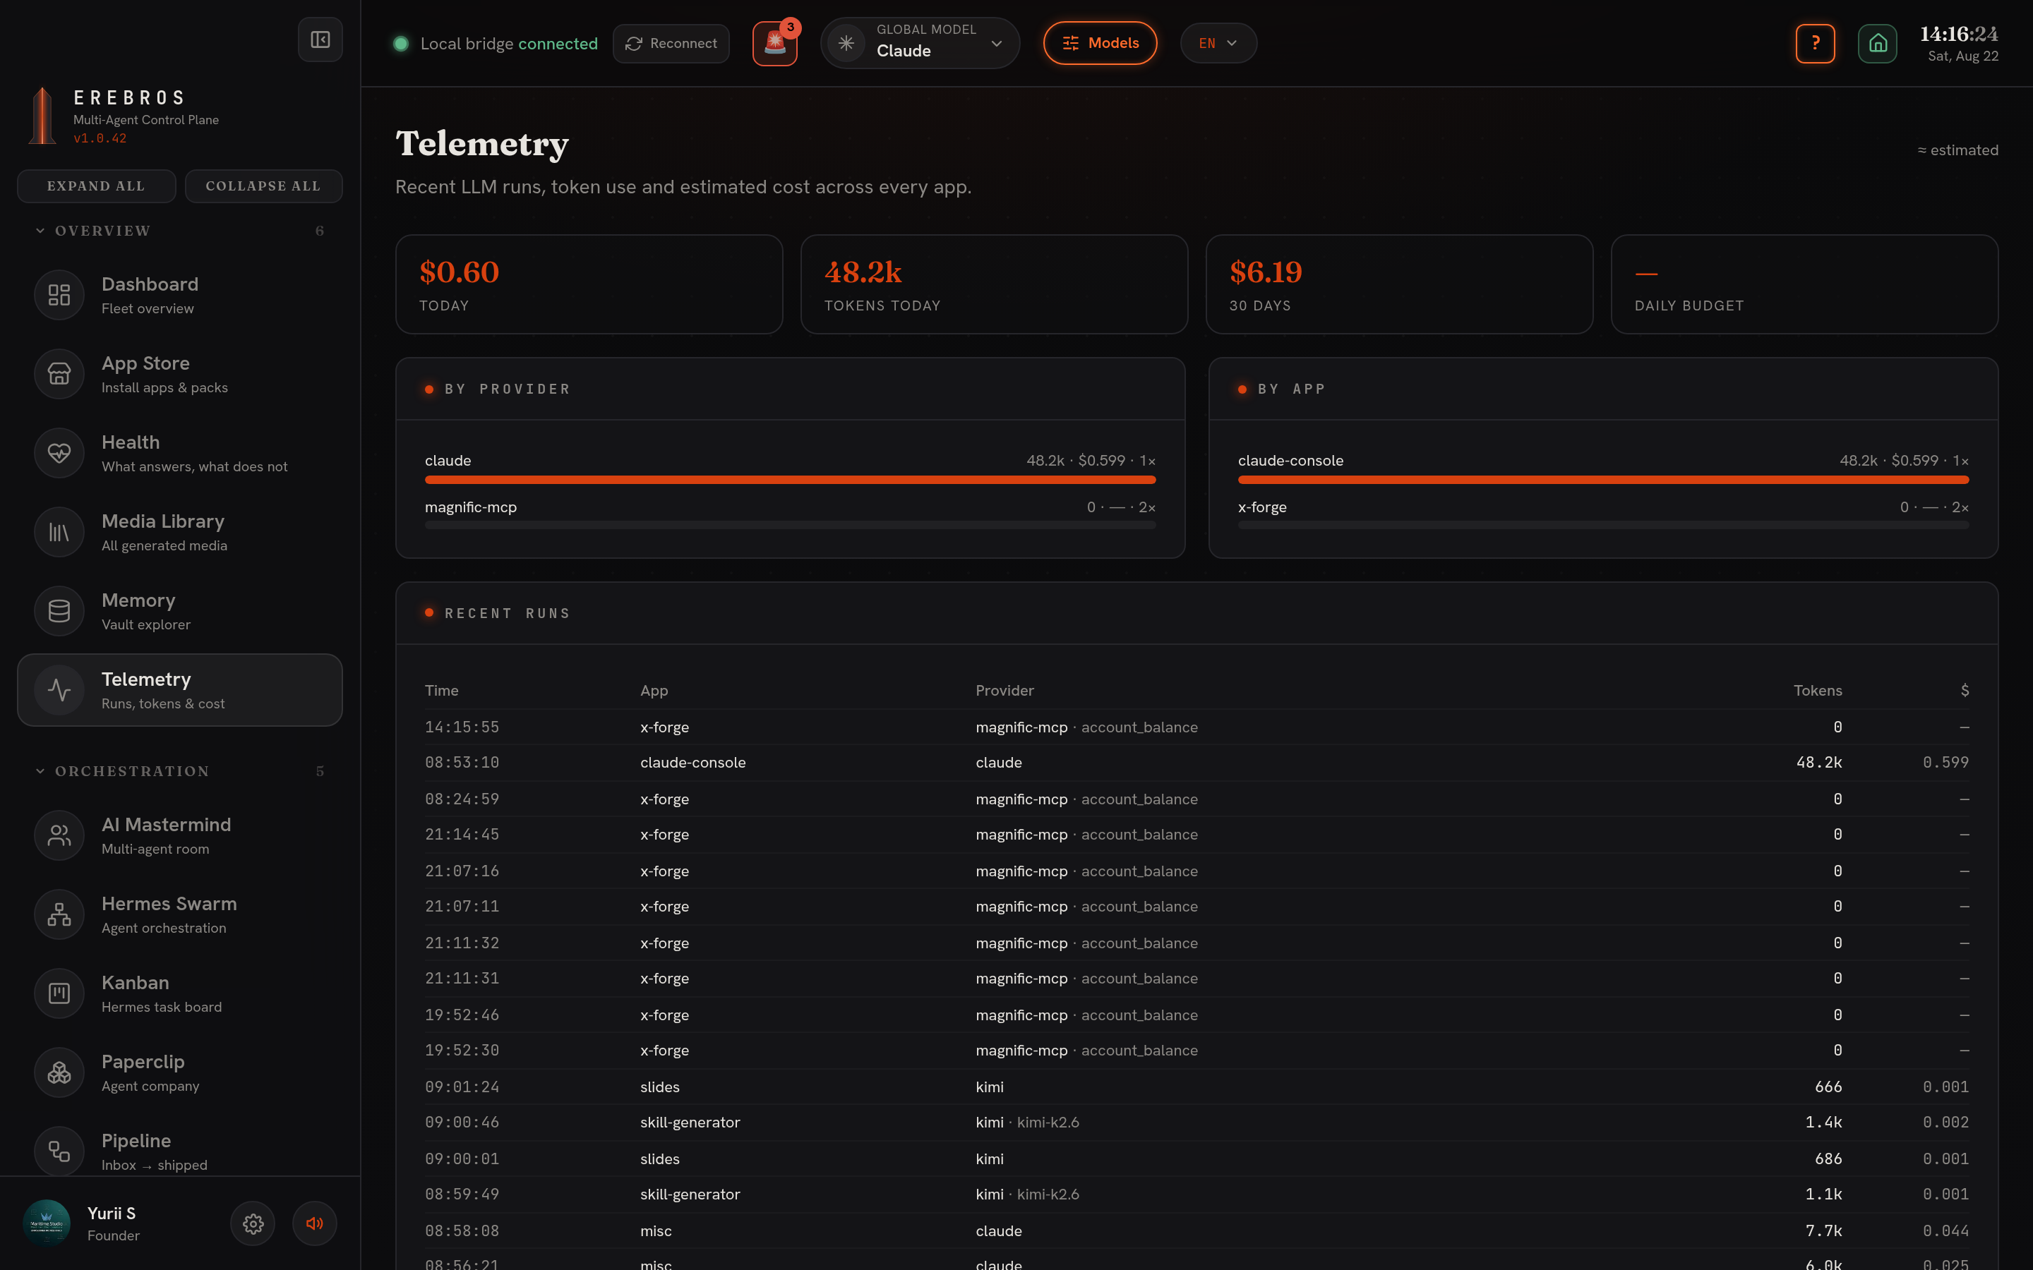Click the 0.599 cost cell
The height and width of the screenshot is (1270, 2033).
[x=1945, y=763]
